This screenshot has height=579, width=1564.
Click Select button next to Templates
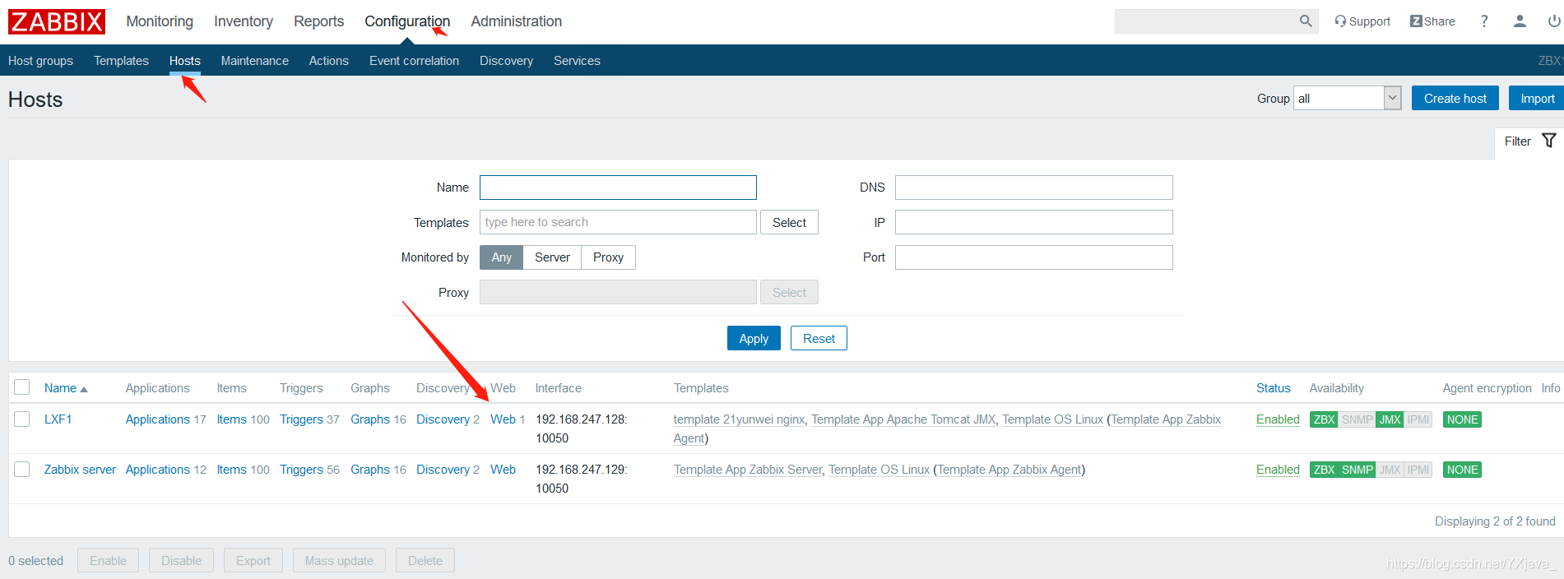[x=789, y=222]
